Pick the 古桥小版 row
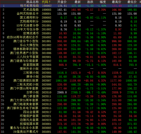The width and height of the screenshot is (141, 134). point(70,92)
